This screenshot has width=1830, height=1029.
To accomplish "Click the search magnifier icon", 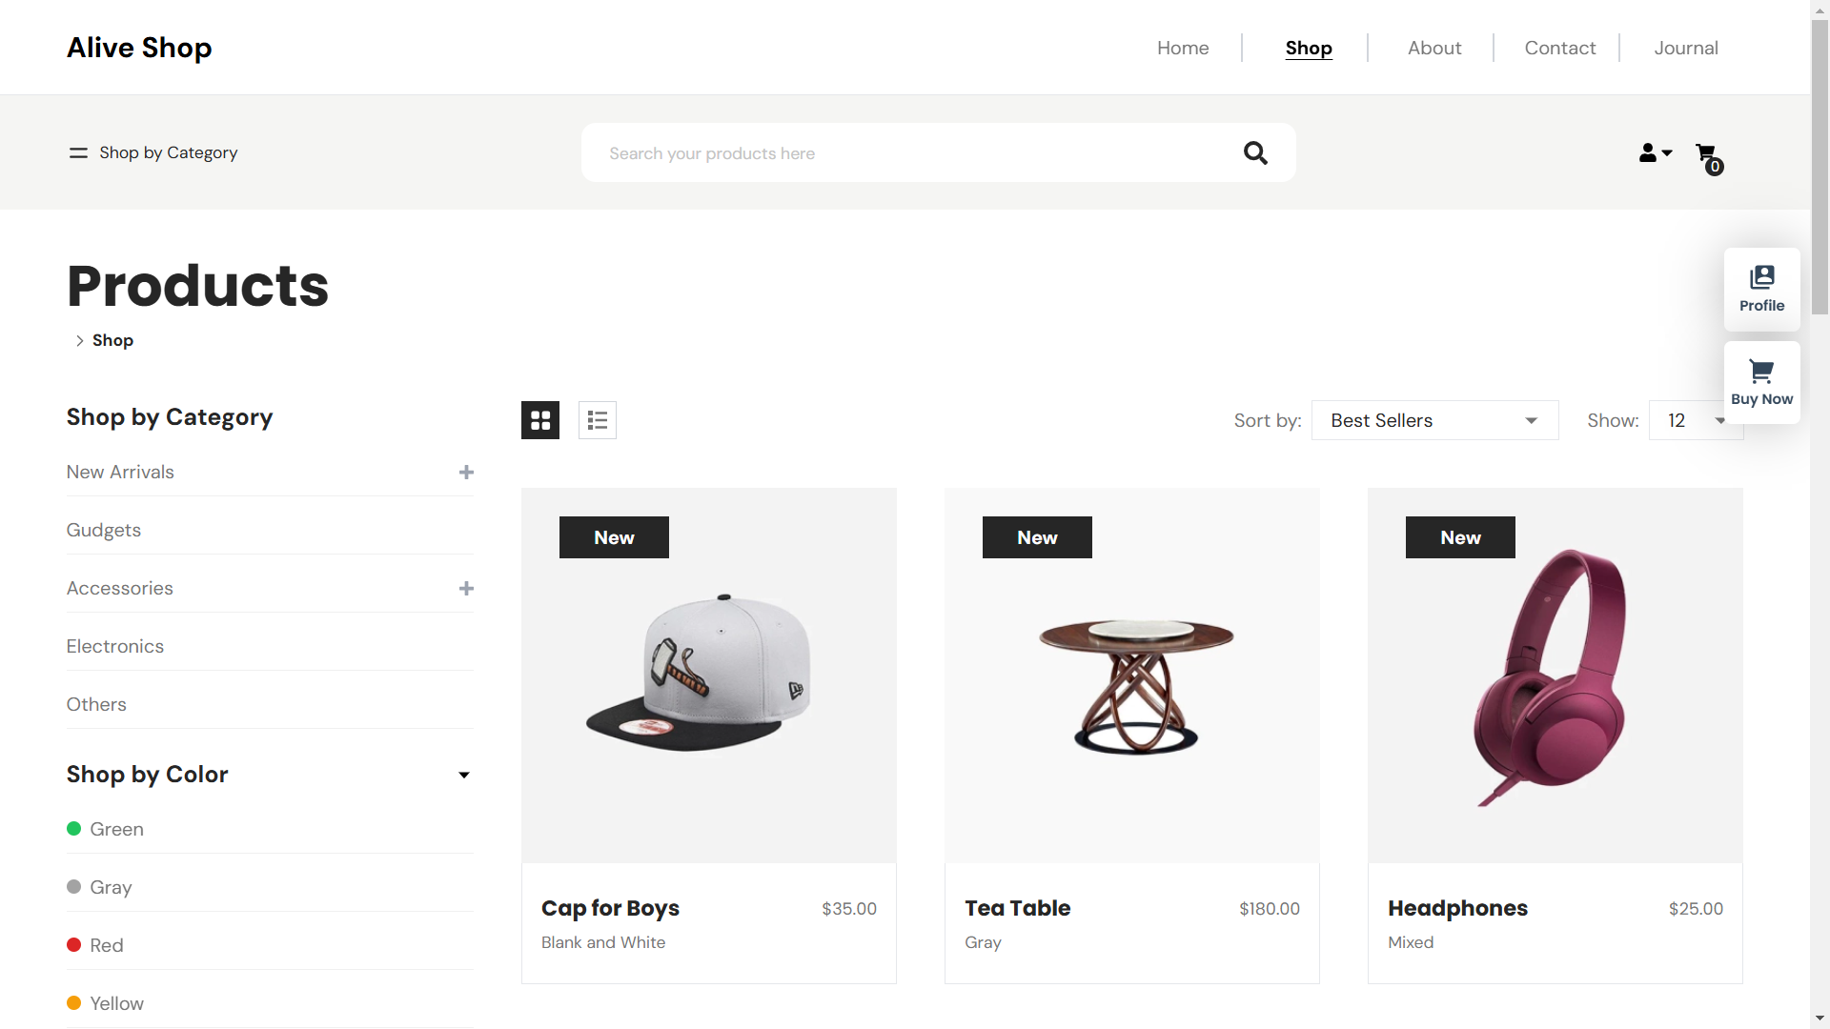I will click(x=1255, y=152).
